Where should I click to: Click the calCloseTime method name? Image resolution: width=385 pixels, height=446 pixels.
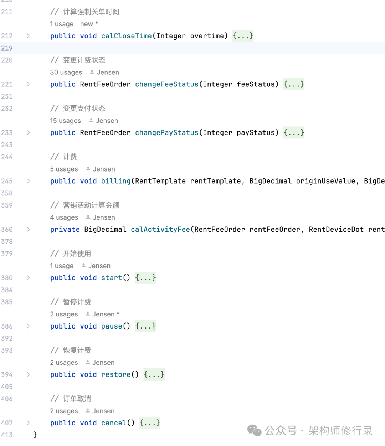tap(127, 36)
